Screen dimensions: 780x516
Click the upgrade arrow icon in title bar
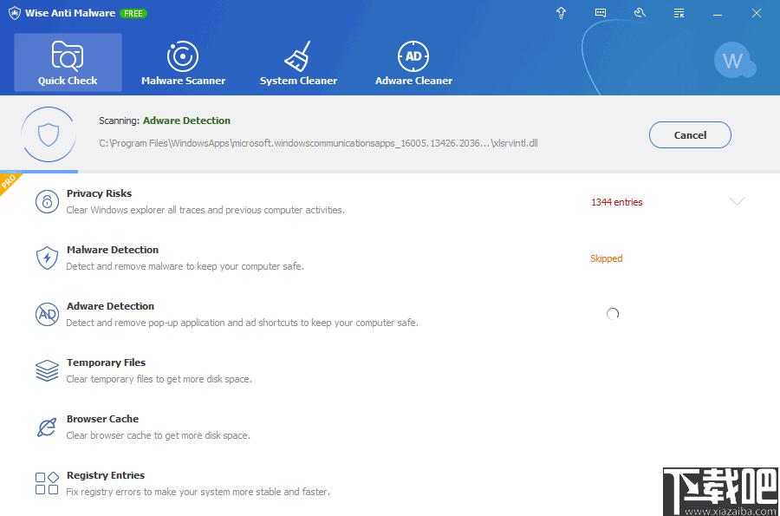coord(561,13)
